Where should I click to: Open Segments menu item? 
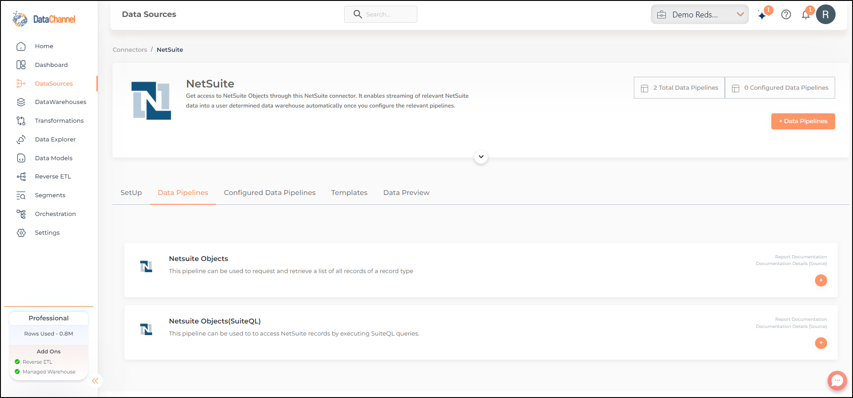[x=50, y=195]
